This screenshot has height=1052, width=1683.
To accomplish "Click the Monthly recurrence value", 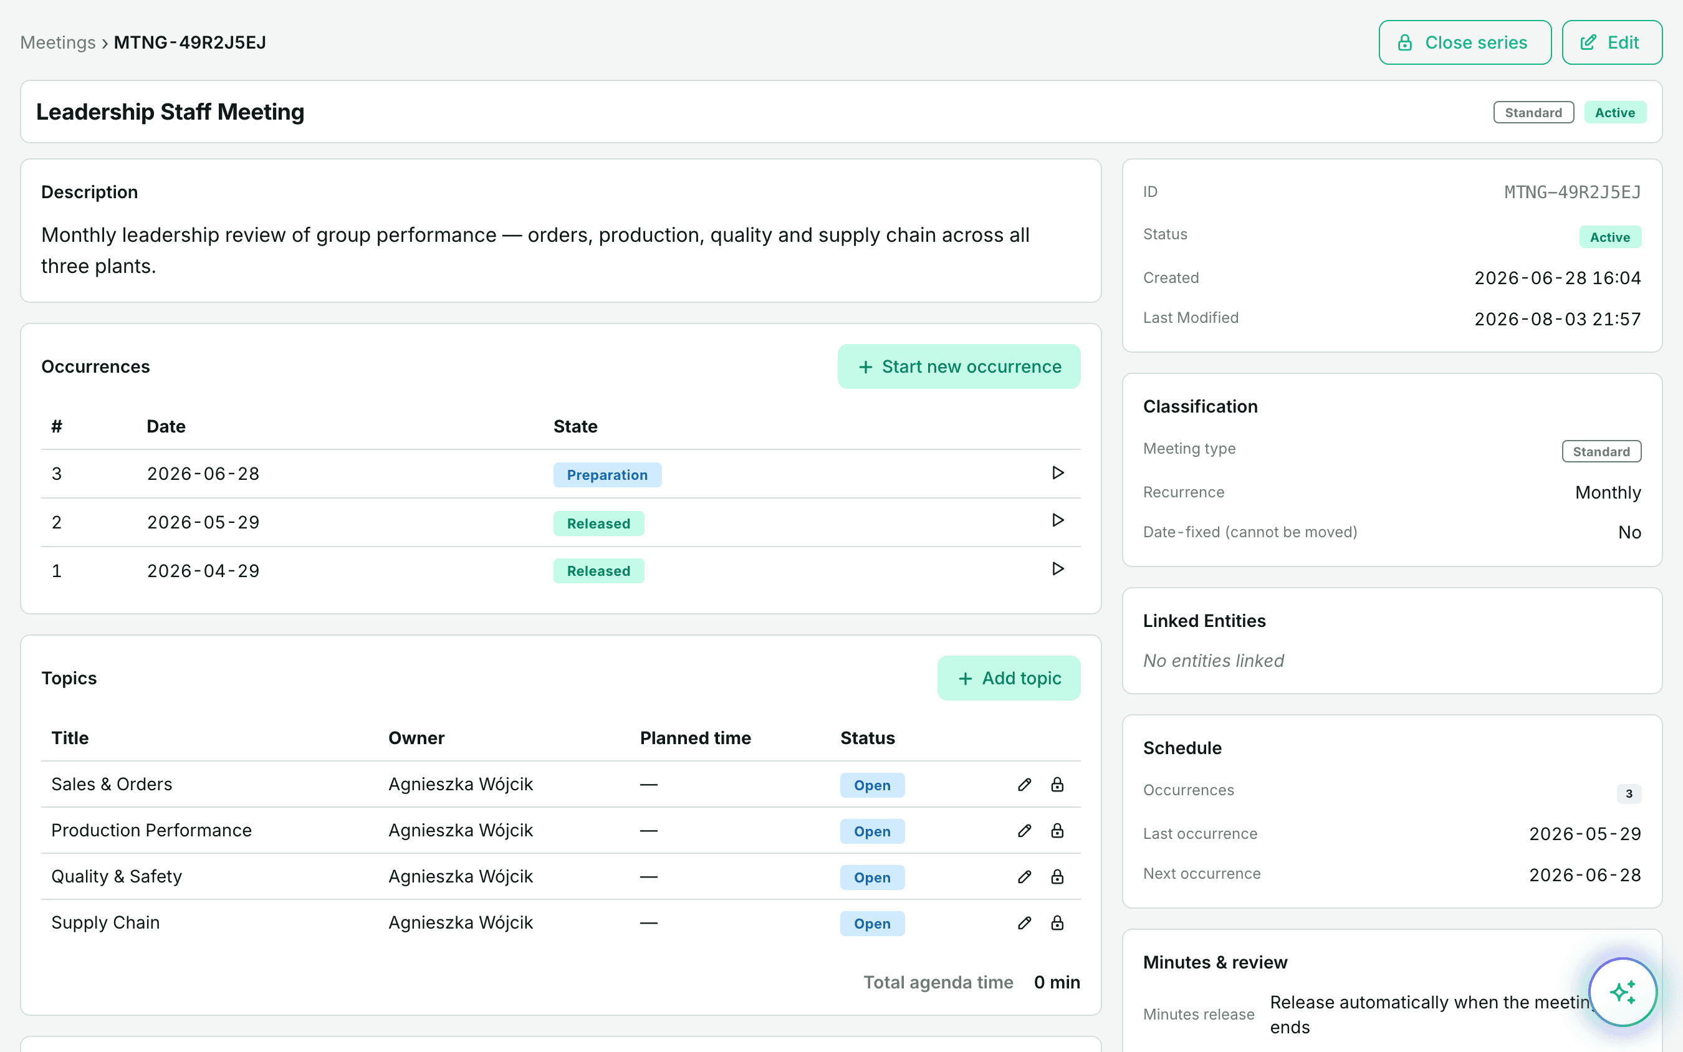I will point(1608,492).
